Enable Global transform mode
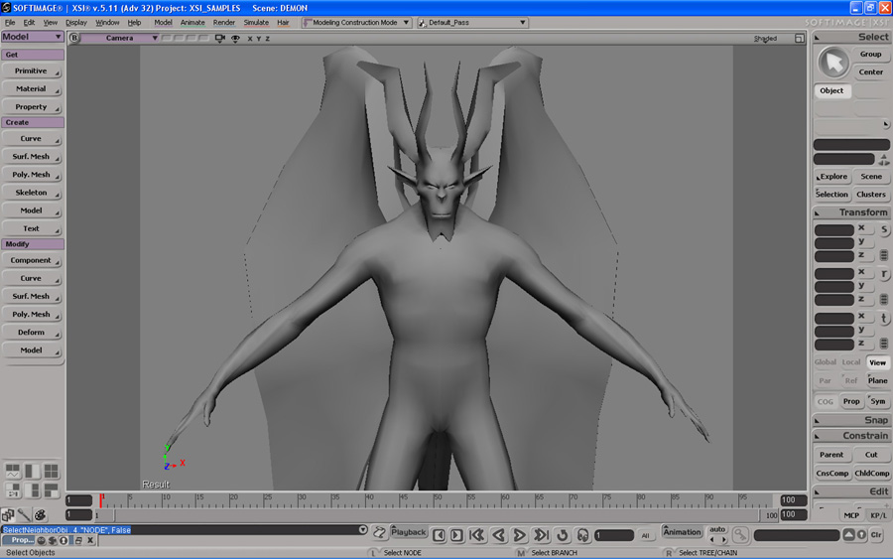 [826, 361]
